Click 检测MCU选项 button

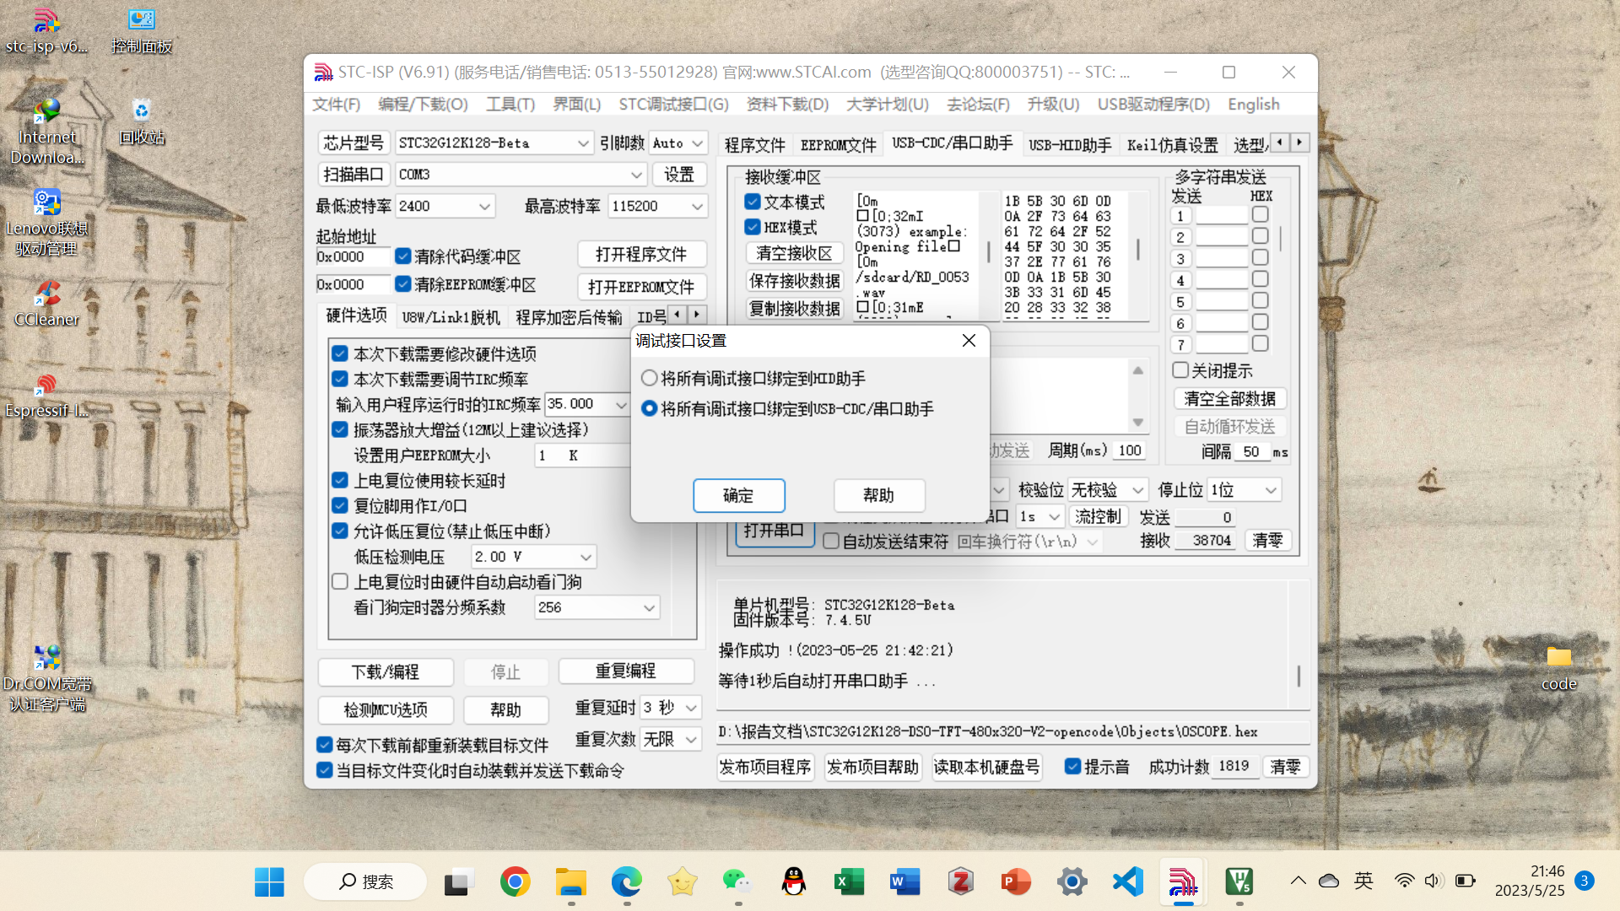385,709
